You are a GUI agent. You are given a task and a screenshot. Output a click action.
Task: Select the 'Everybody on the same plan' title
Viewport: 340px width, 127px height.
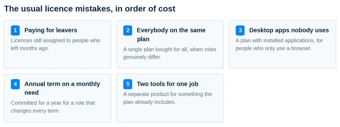(171, 35)
